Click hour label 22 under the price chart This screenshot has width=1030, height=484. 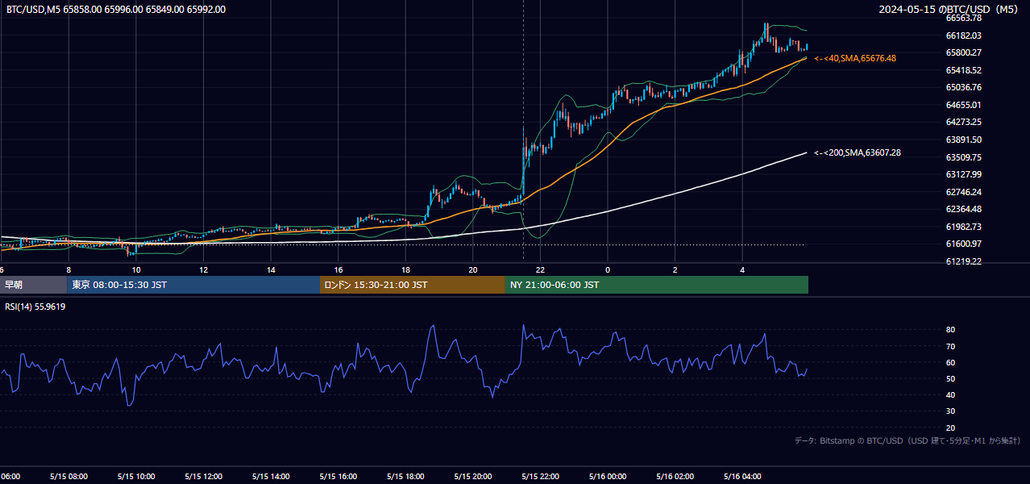coord(540,269)
